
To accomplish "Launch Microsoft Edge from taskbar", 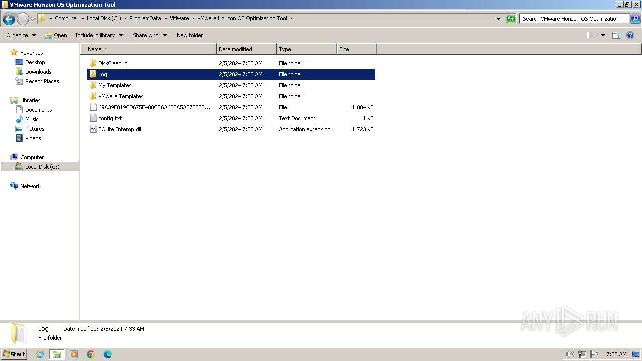I will pyautogui.click(x=108, y=354).
